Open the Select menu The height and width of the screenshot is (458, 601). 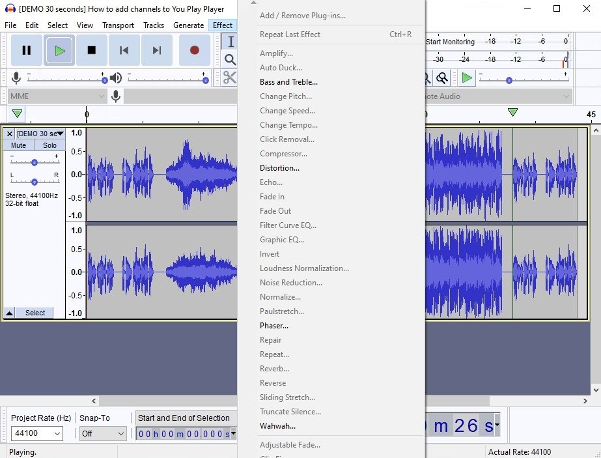[x=57, y=25]
